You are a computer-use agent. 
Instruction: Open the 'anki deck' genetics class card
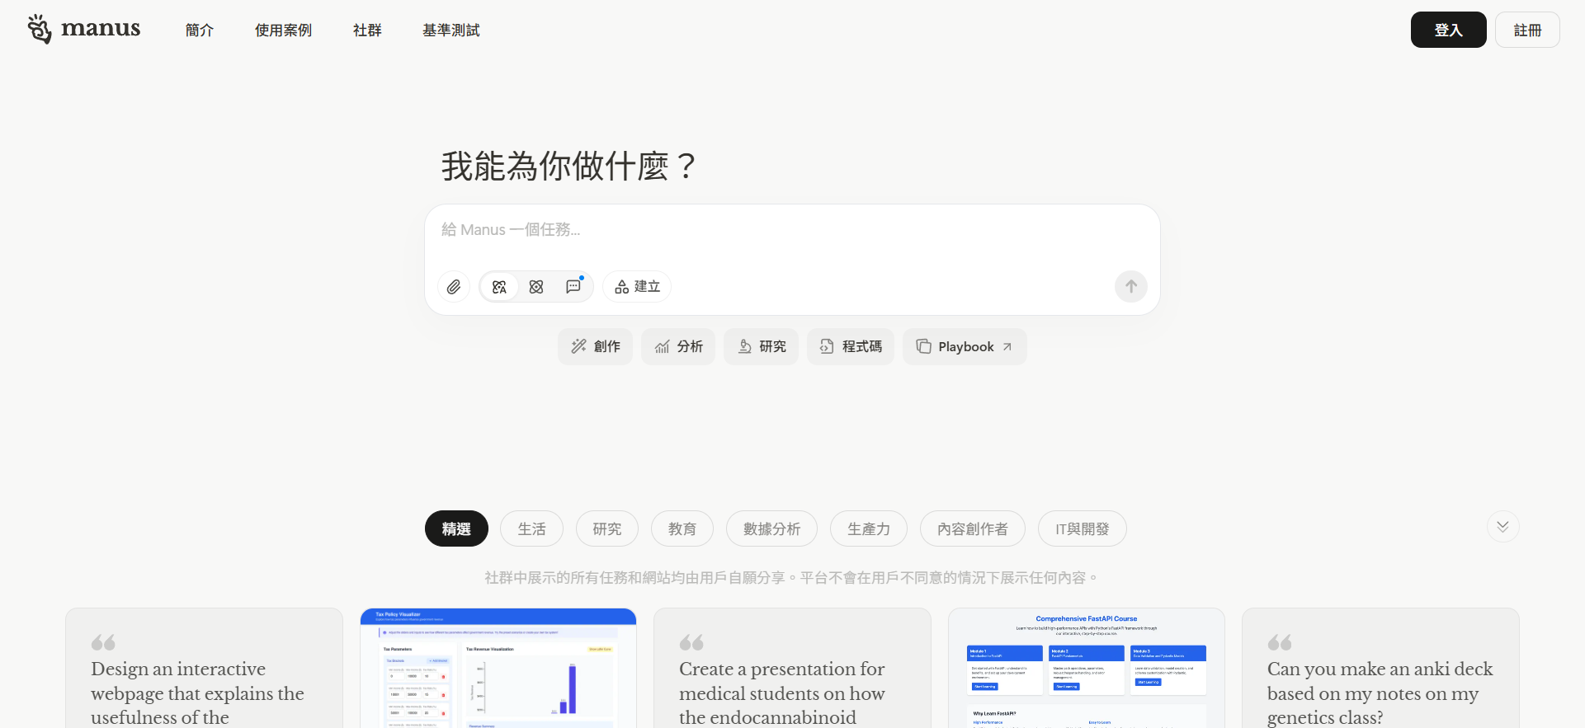point(1380,669)
